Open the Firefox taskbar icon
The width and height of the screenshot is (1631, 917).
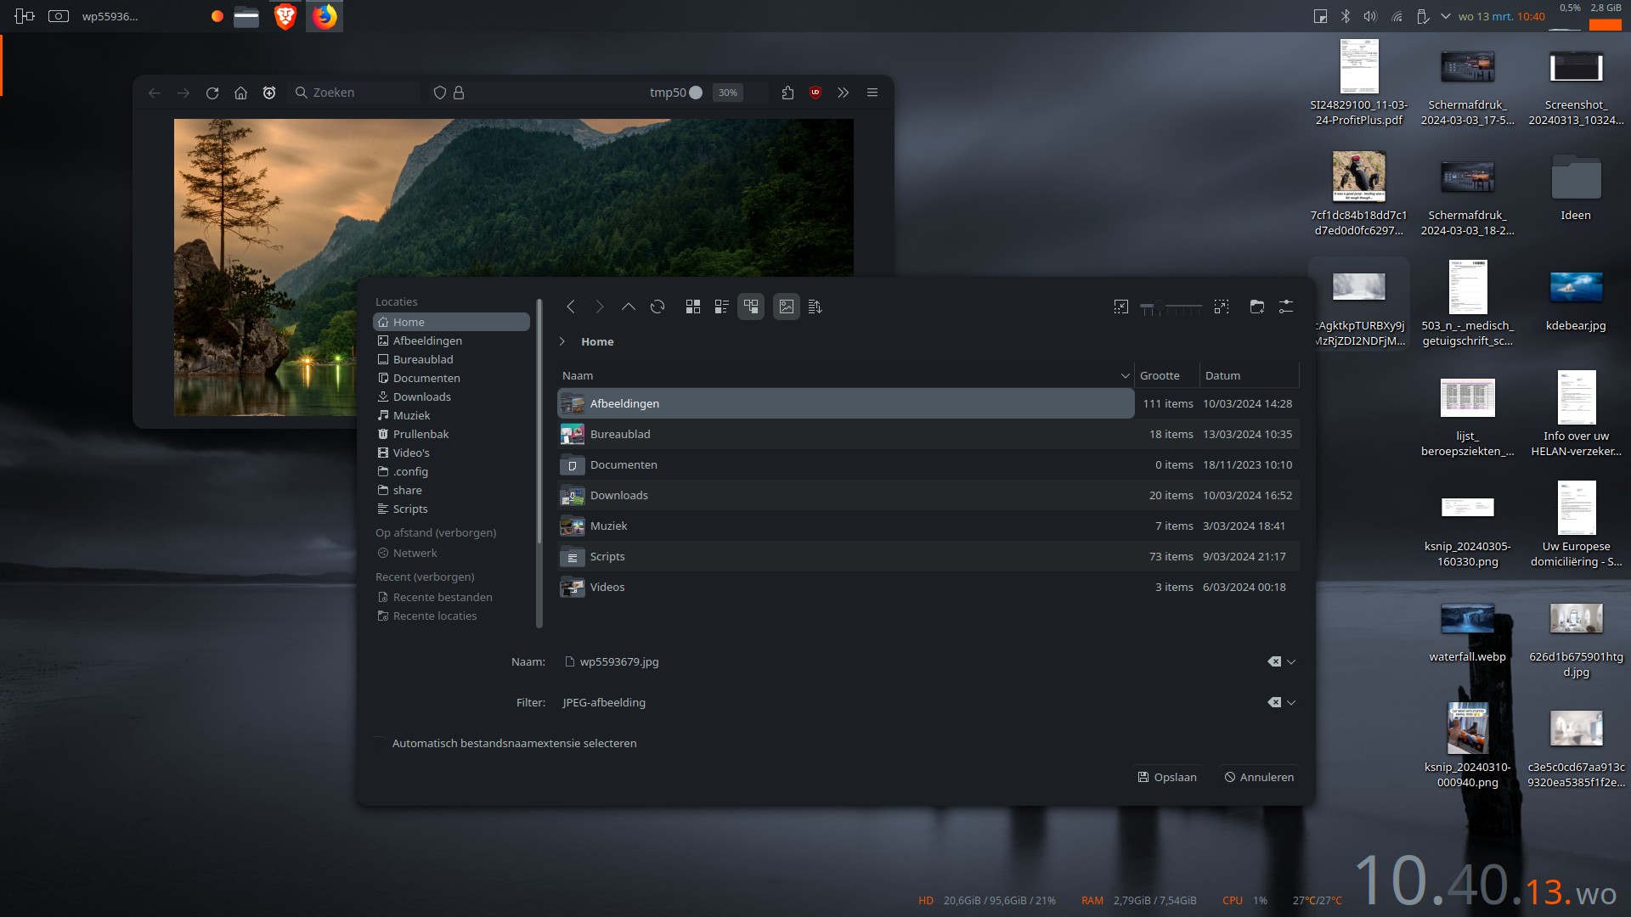325,16
